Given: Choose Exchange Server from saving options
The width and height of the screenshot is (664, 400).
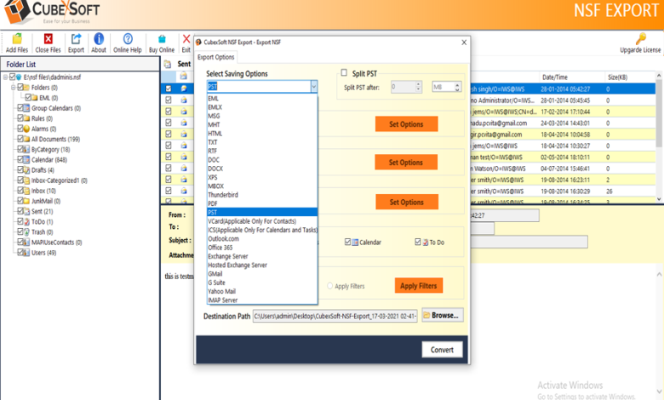Looking at the screenshot, I should click(262, 256).
